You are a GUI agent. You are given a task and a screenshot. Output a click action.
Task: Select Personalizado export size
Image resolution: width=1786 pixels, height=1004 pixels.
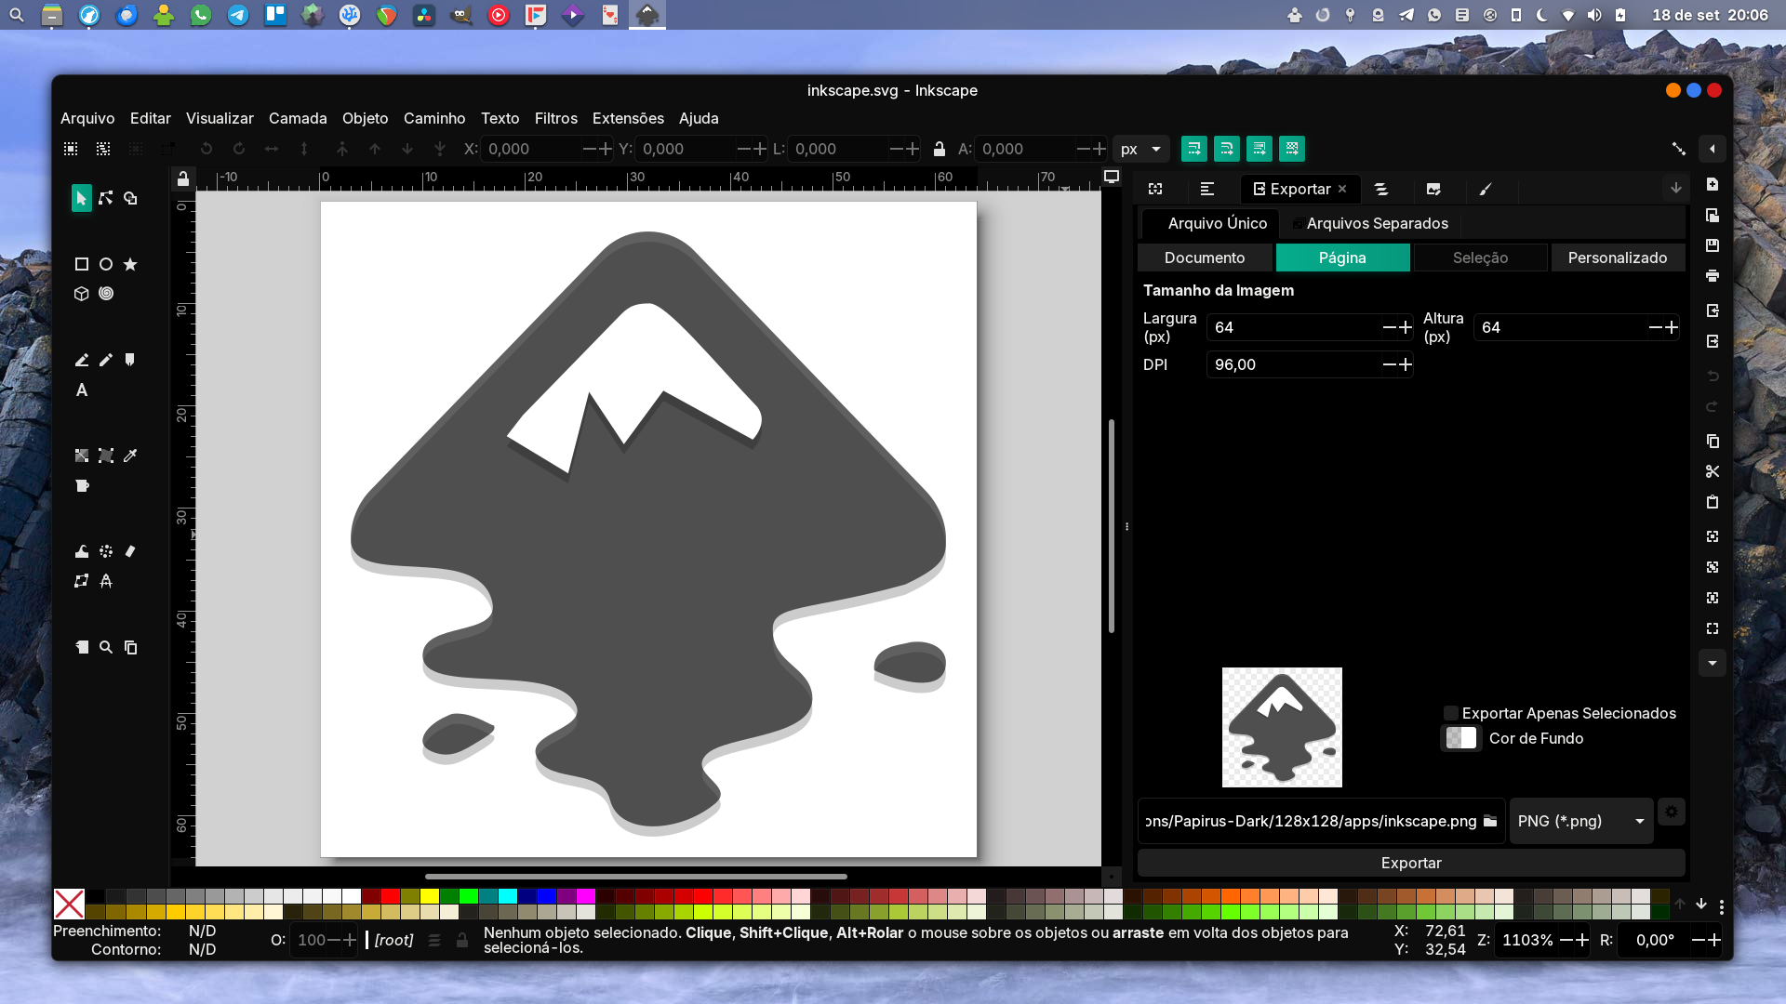click(x=1619, y=258)
